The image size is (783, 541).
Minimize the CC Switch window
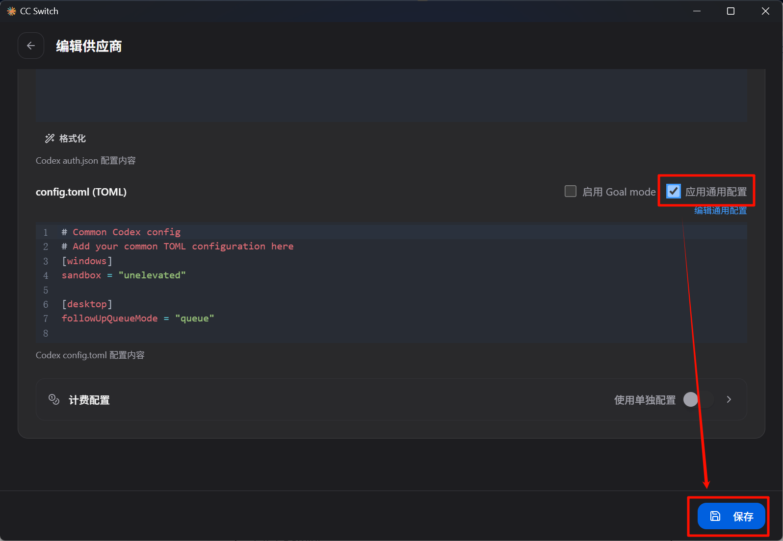(x=697, y=11)
